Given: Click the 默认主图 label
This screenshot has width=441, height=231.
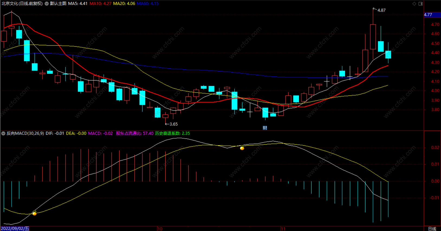Looking at the screenshot, I should [58, 4].
